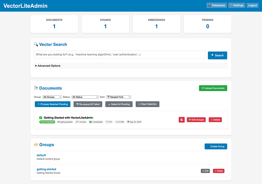Click the Sep 22, 2025 date tag
Screen dimensions: 262x184
click(134, 122)
